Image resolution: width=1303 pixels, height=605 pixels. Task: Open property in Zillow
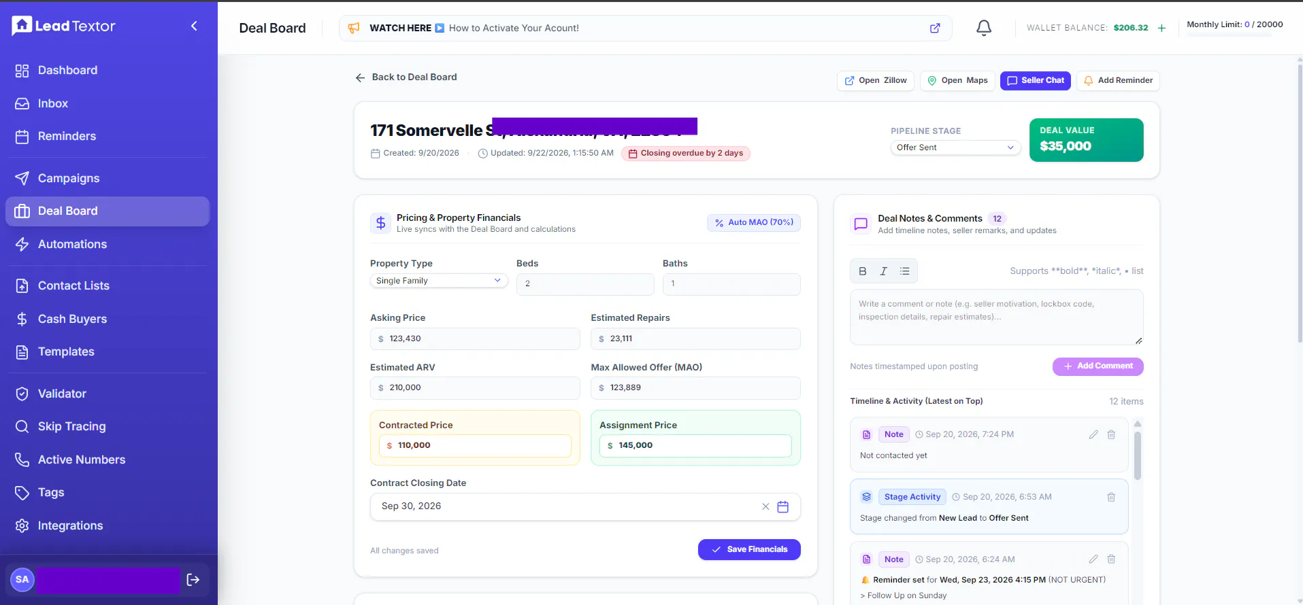[x=875, y=80]
